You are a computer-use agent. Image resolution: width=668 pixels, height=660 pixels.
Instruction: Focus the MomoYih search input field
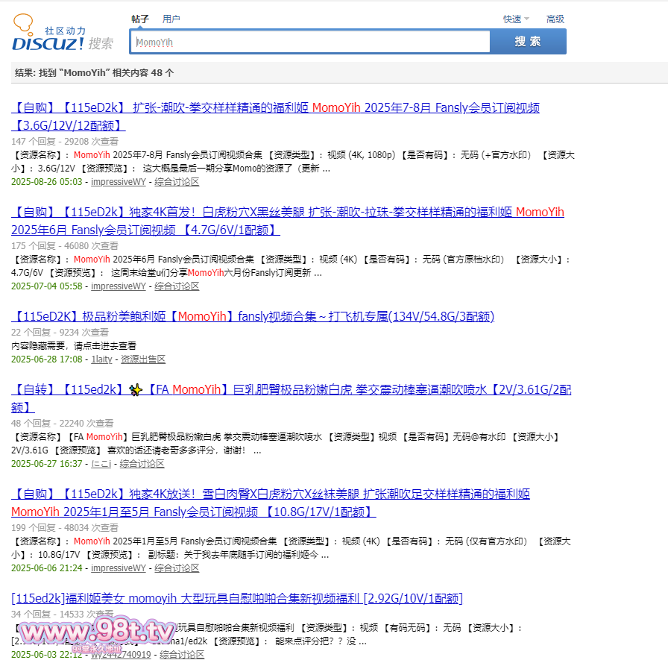[x=310, y=43]
